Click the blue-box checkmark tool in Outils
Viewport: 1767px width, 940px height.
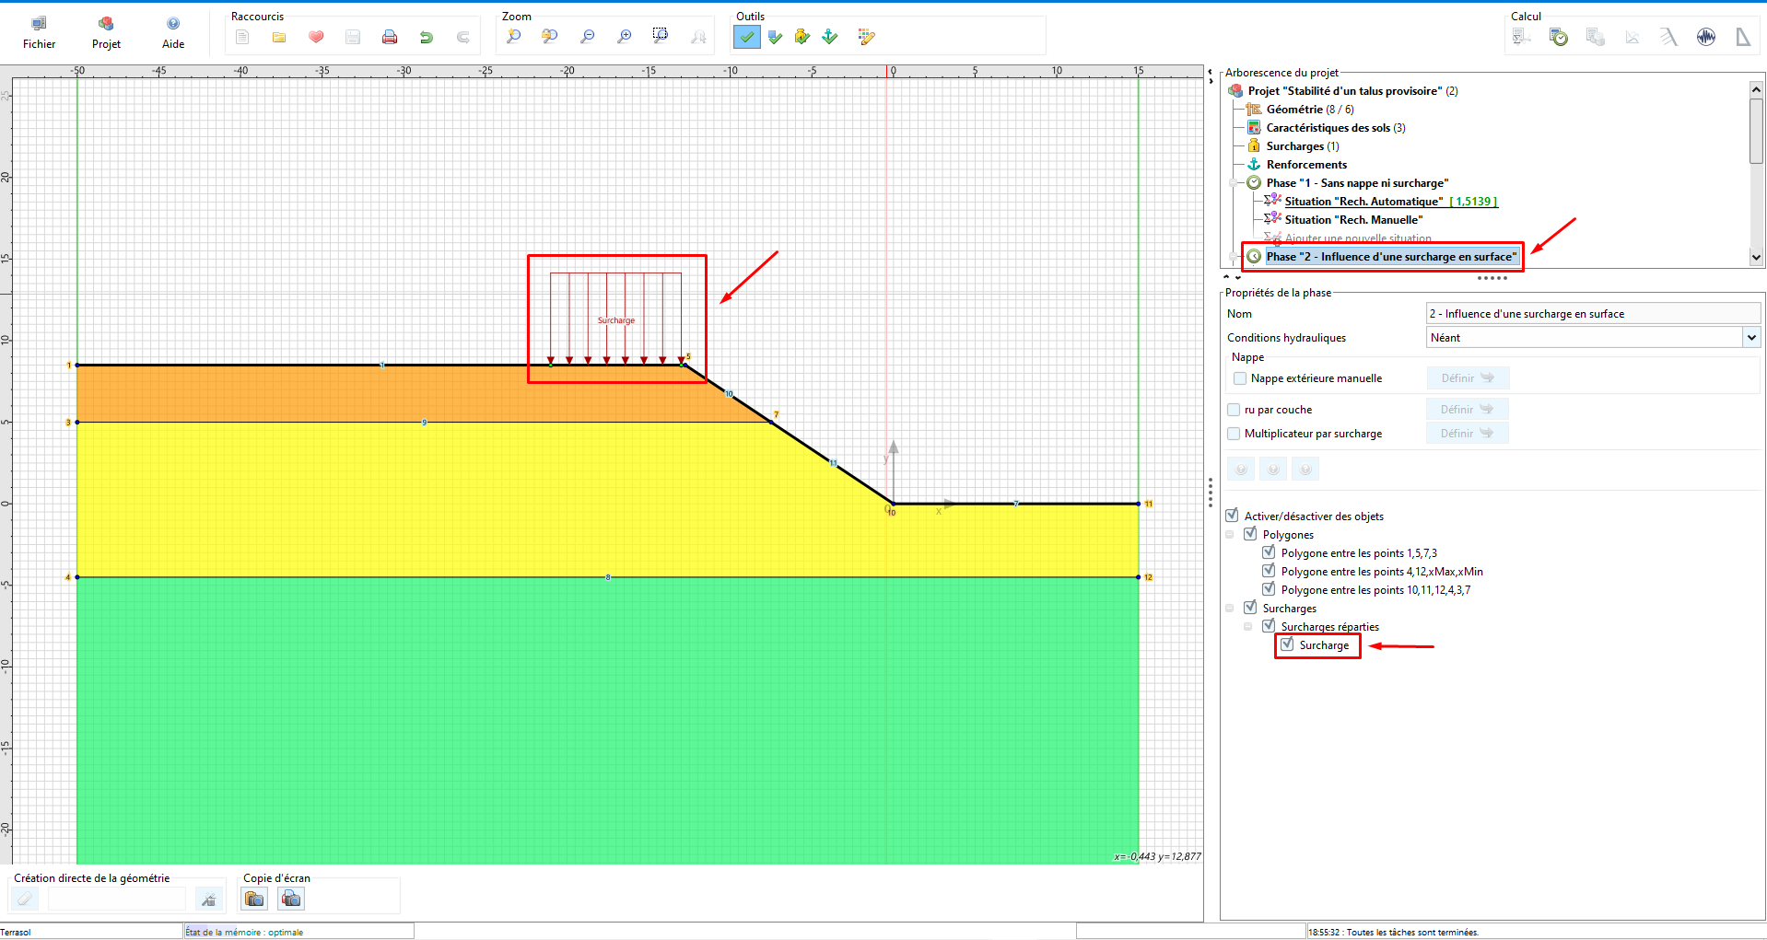[775, 37]
